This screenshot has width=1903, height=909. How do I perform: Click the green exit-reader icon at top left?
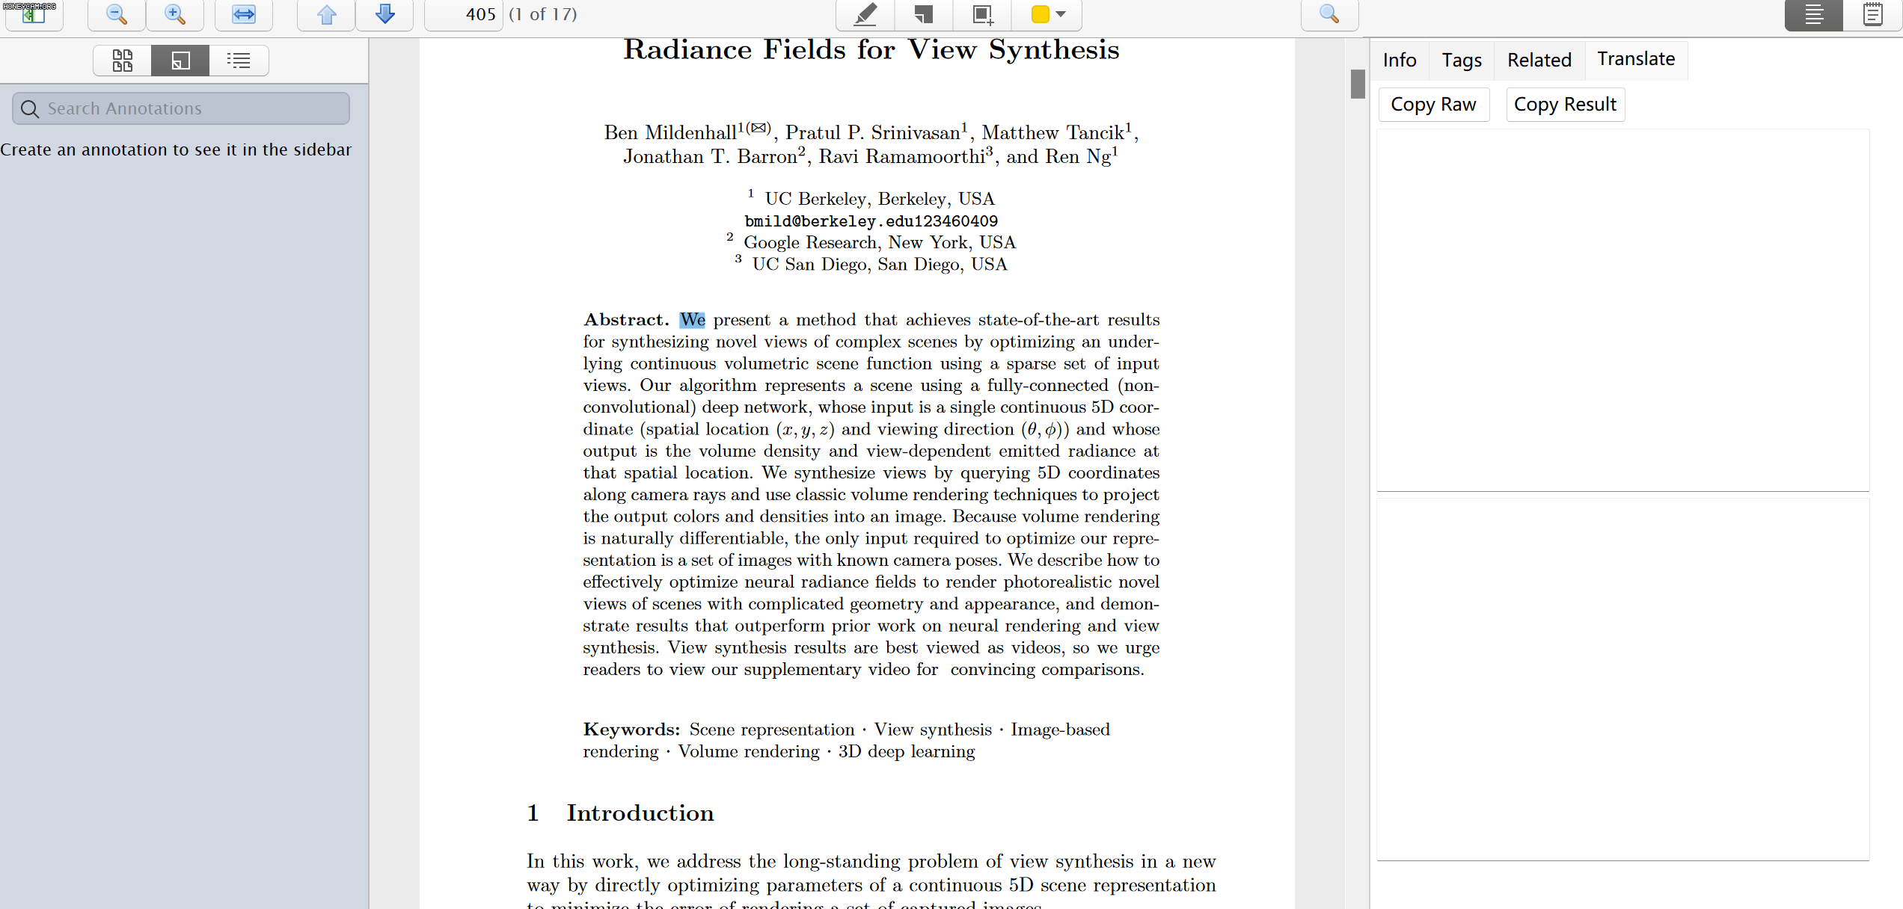pos(34,14)
